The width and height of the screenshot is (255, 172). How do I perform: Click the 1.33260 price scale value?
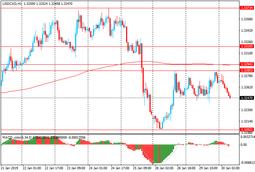(x=247, y=42)
